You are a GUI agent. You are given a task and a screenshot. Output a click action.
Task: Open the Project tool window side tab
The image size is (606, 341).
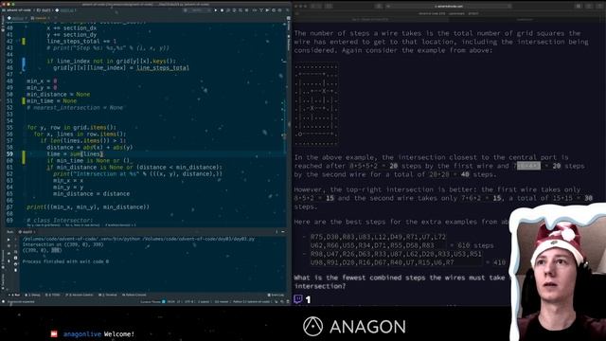(x=2, y=23)
